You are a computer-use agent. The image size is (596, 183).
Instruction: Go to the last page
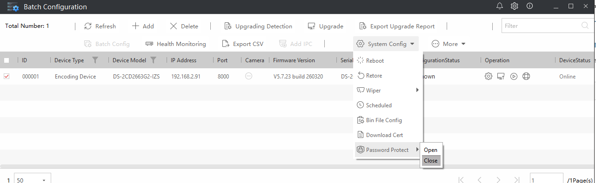tap(517, 179)
